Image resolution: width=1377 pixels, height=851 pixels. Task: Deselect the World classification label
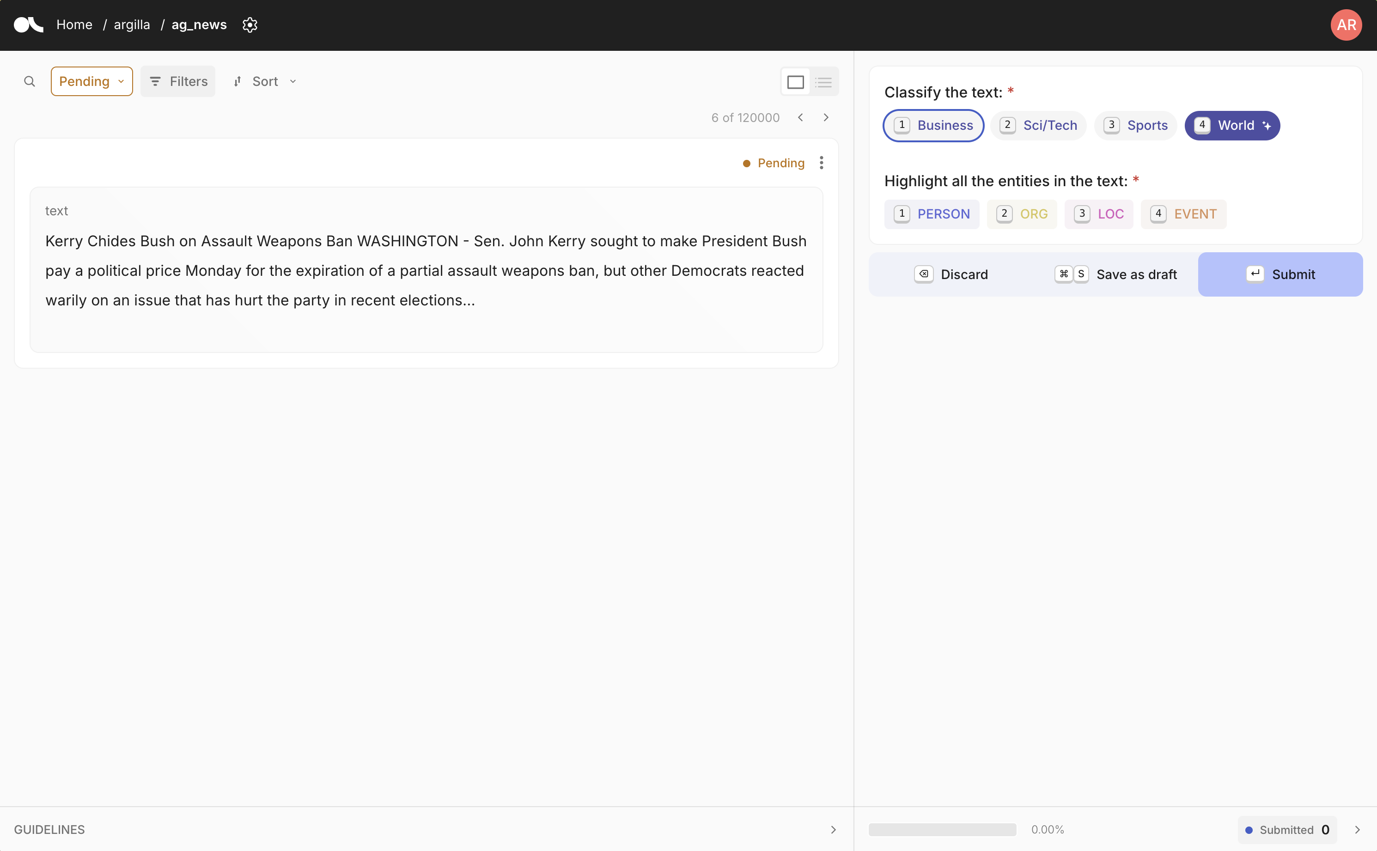coord(1232,125)
